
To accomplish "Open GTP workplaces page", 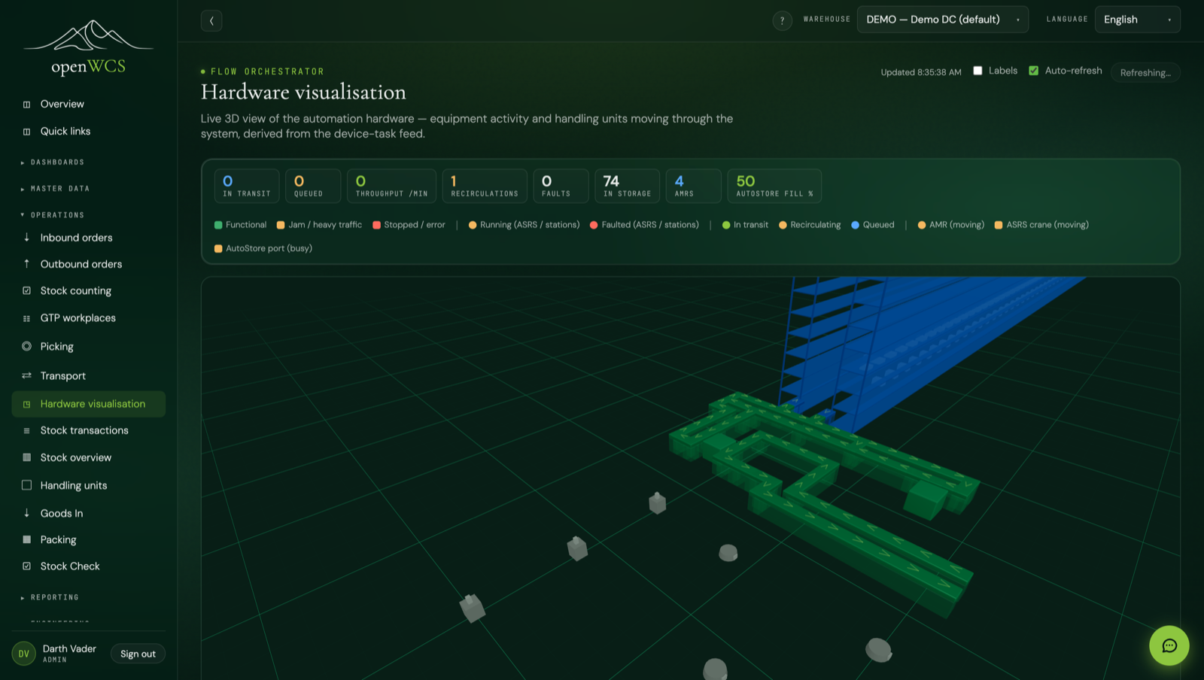I will (89, 318).
